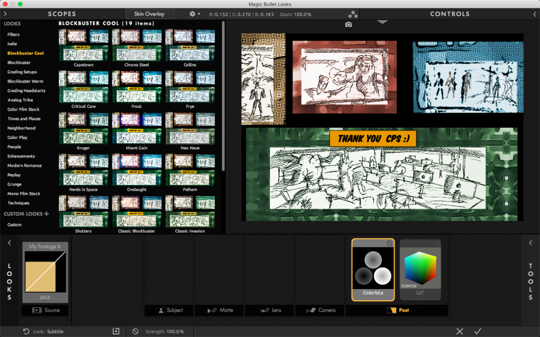The height and width of the screenshot is (337, 540).
Task: Open the Custom looks folder
Action: 15,224
